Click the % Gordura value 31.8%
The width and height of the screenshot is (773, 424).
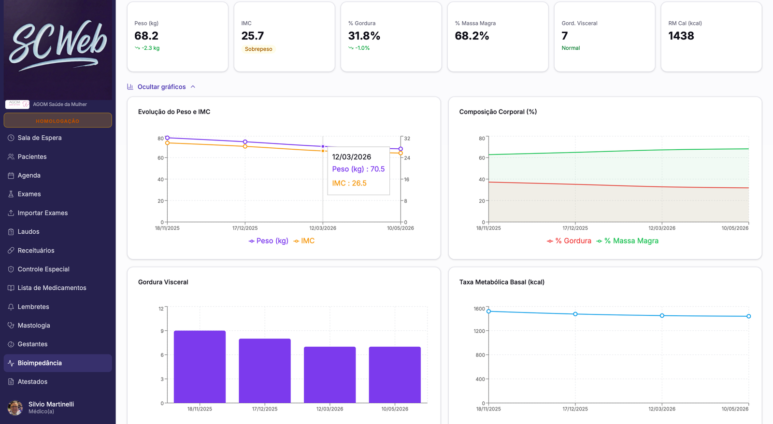pos(364,36)
